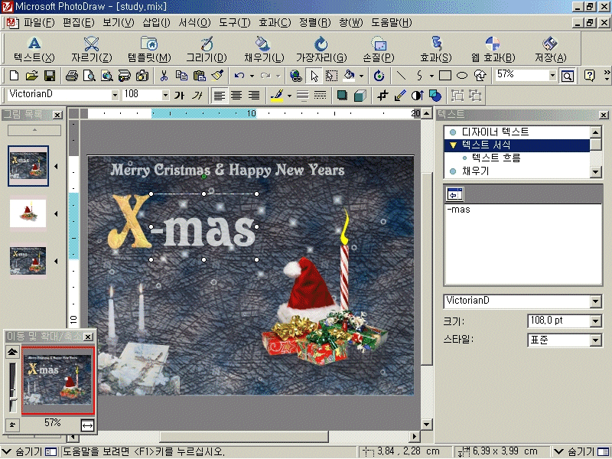
Task: Click the highlighter line color swatch
Action: coord(278,95)
